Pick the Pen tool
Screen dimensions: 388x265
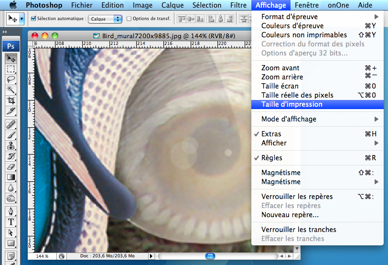point(11,211)
